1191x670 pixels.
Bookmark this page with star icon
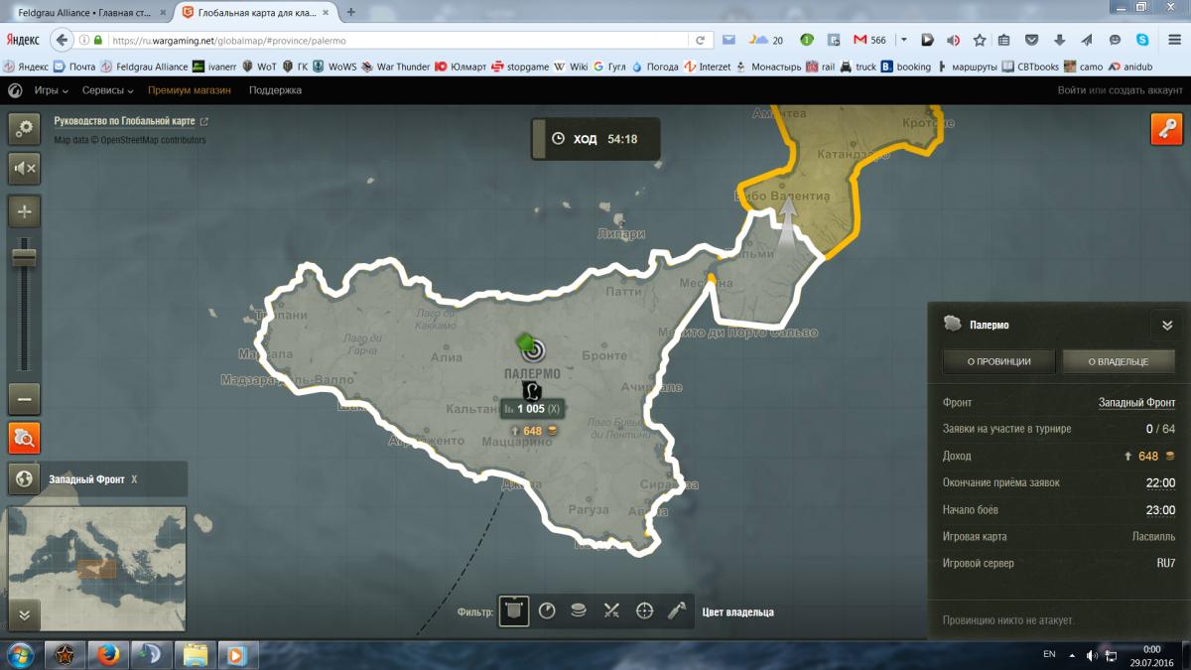tap(980, 41)
